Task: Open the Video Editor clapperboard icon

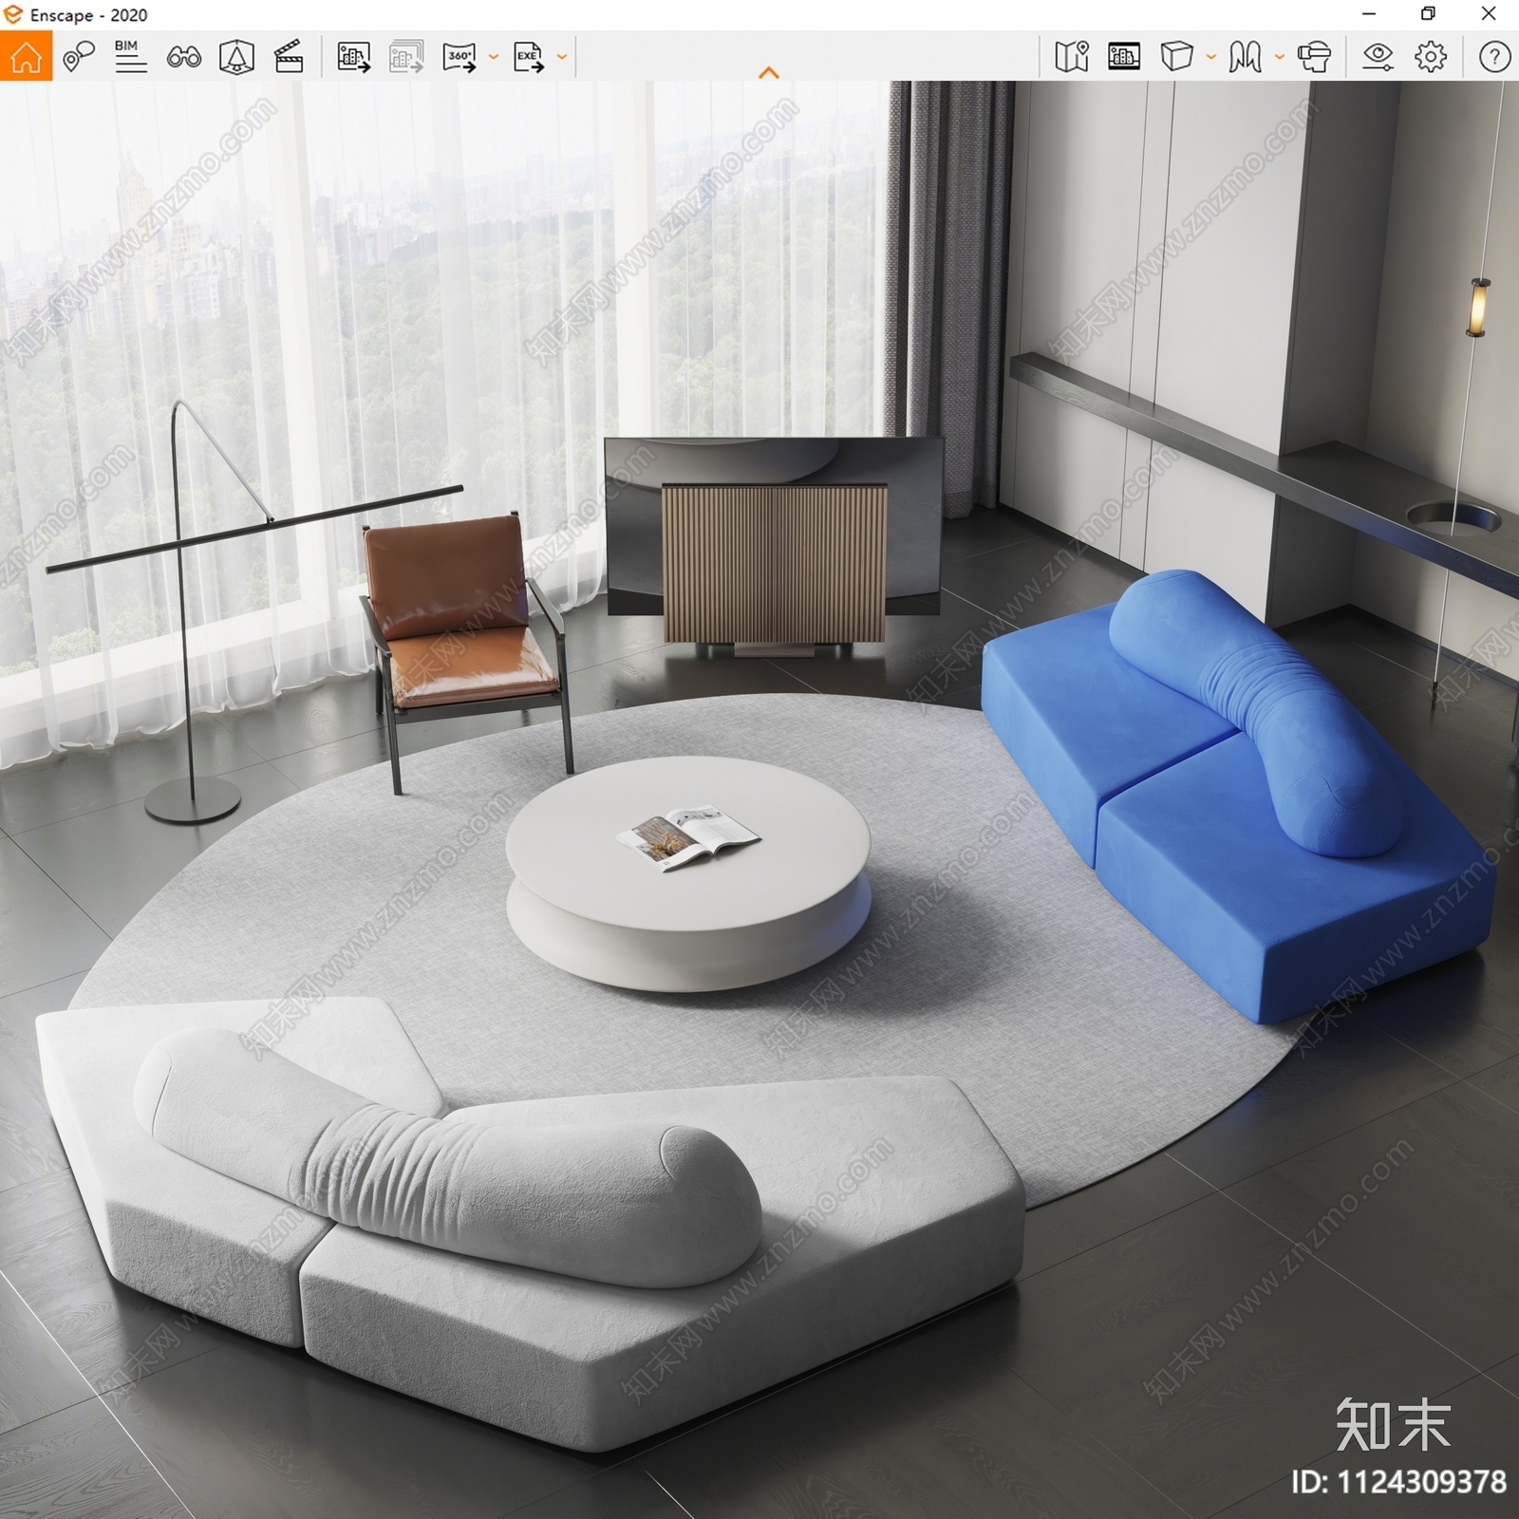Action: point(289,57)
